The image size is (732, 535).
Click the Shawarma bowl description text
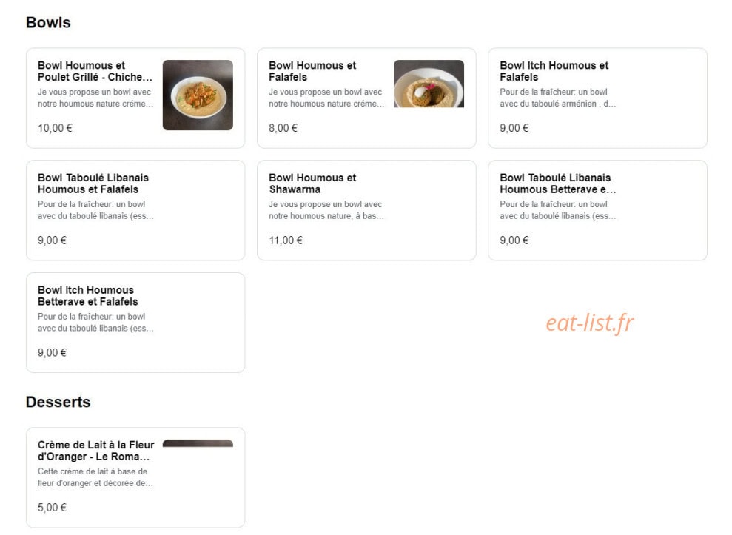(326, 210)
